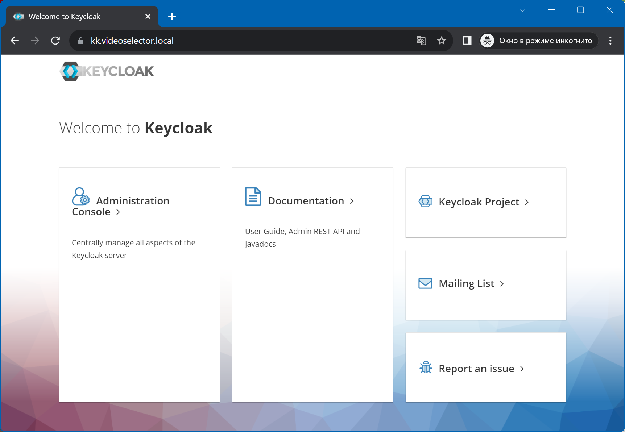Open the Documentation link

point(306,201)
